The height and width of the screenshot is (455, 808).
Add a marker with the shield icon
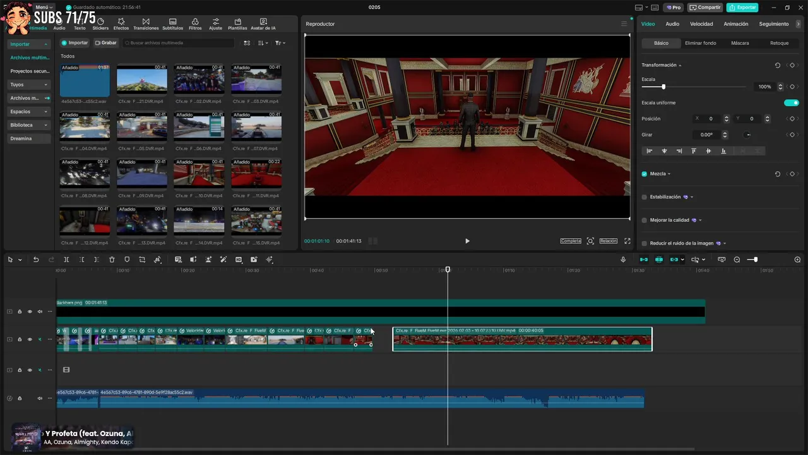[127, 260]
